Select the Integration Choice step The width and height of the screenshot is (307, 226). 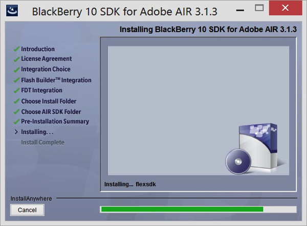[x=46, y=69]
